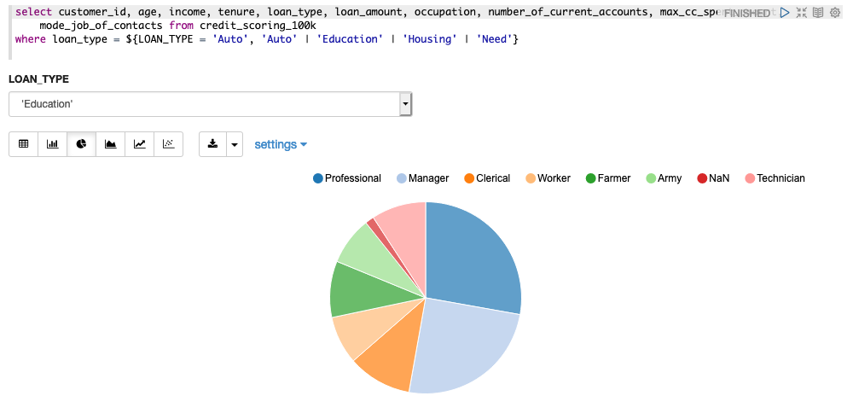Toggle NaN legend entry
Viewport: 853px width, 419px height.
point(713,178)
